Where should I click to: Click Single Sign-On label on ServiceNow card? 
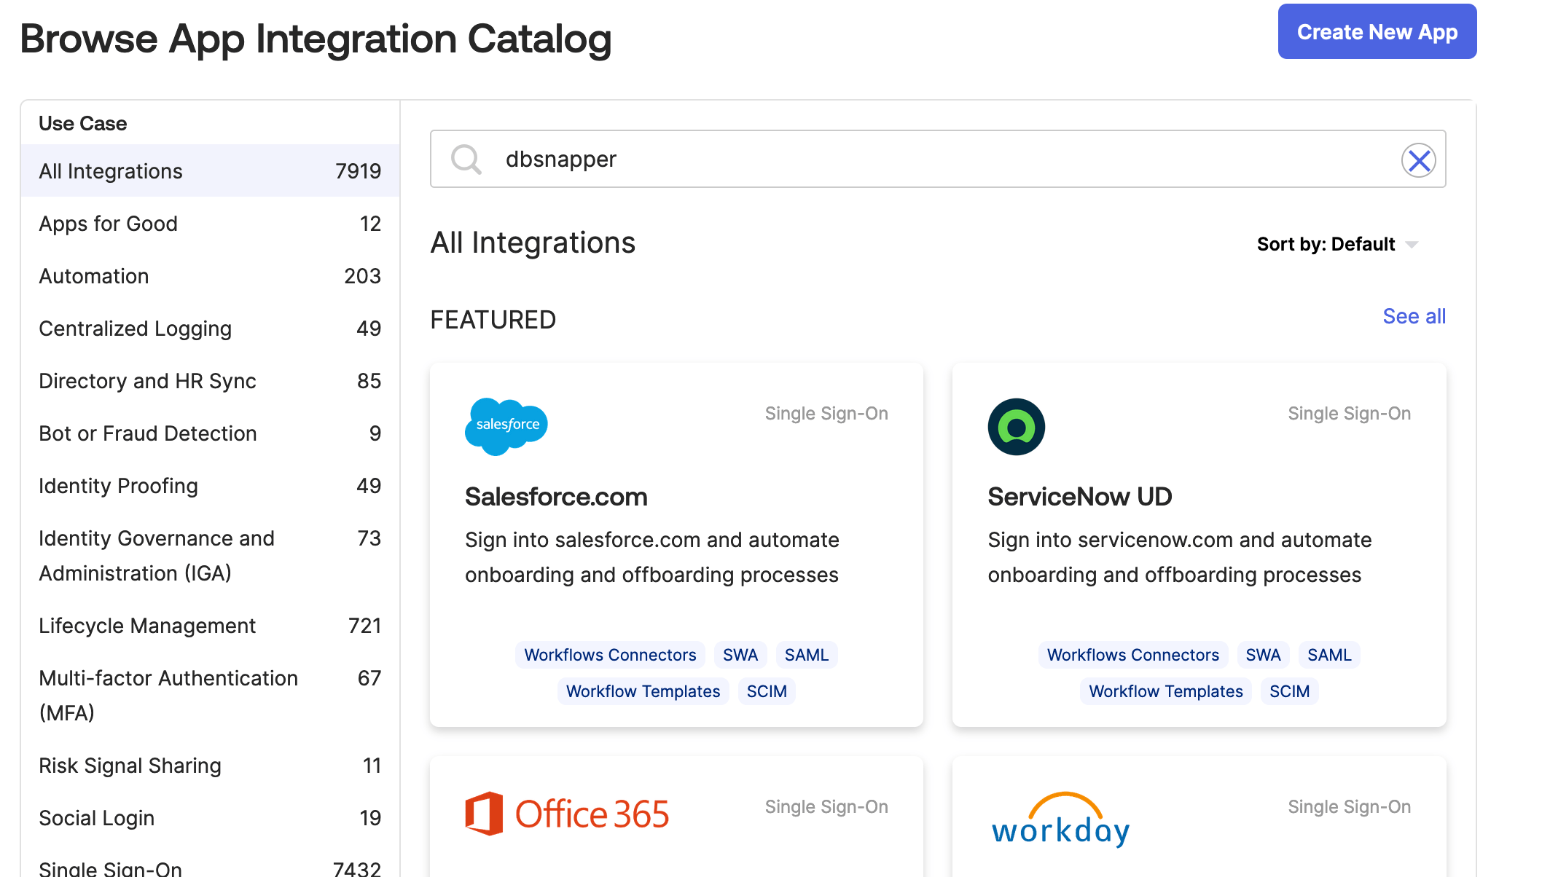coord(1349,414)
